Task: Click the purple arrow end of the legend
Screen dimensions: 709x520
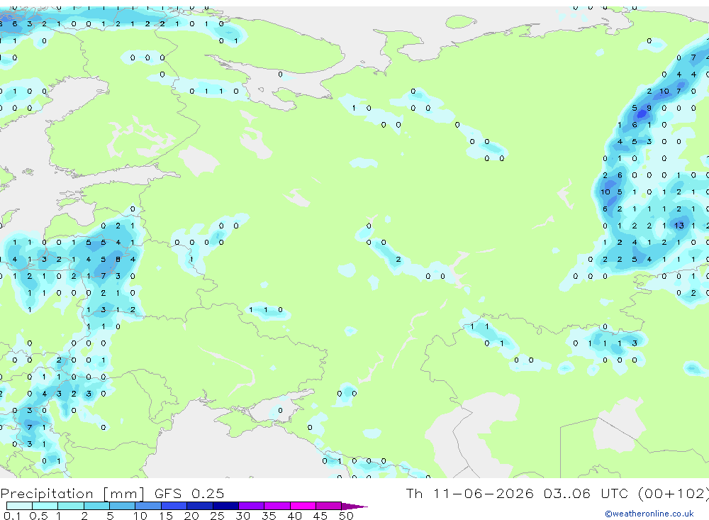Action: coord(354,506)
